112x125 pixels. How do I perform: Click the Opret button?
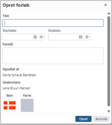(83, 119)
